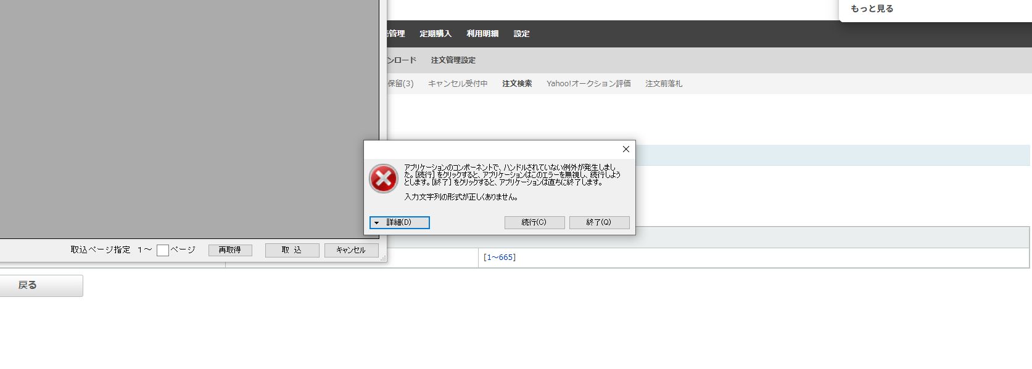This screenshot has height=369, width=1032.
Task: Open the 設定 menu
Action: pyautogui.click(x=521, y=34)
